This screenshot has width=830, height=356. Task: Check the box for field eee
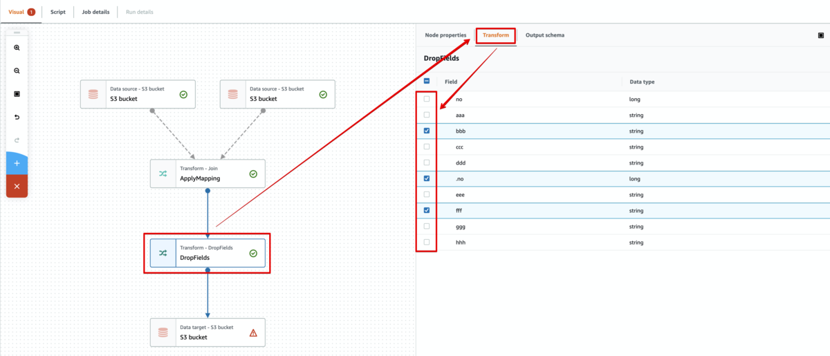[x=427, y=194]
